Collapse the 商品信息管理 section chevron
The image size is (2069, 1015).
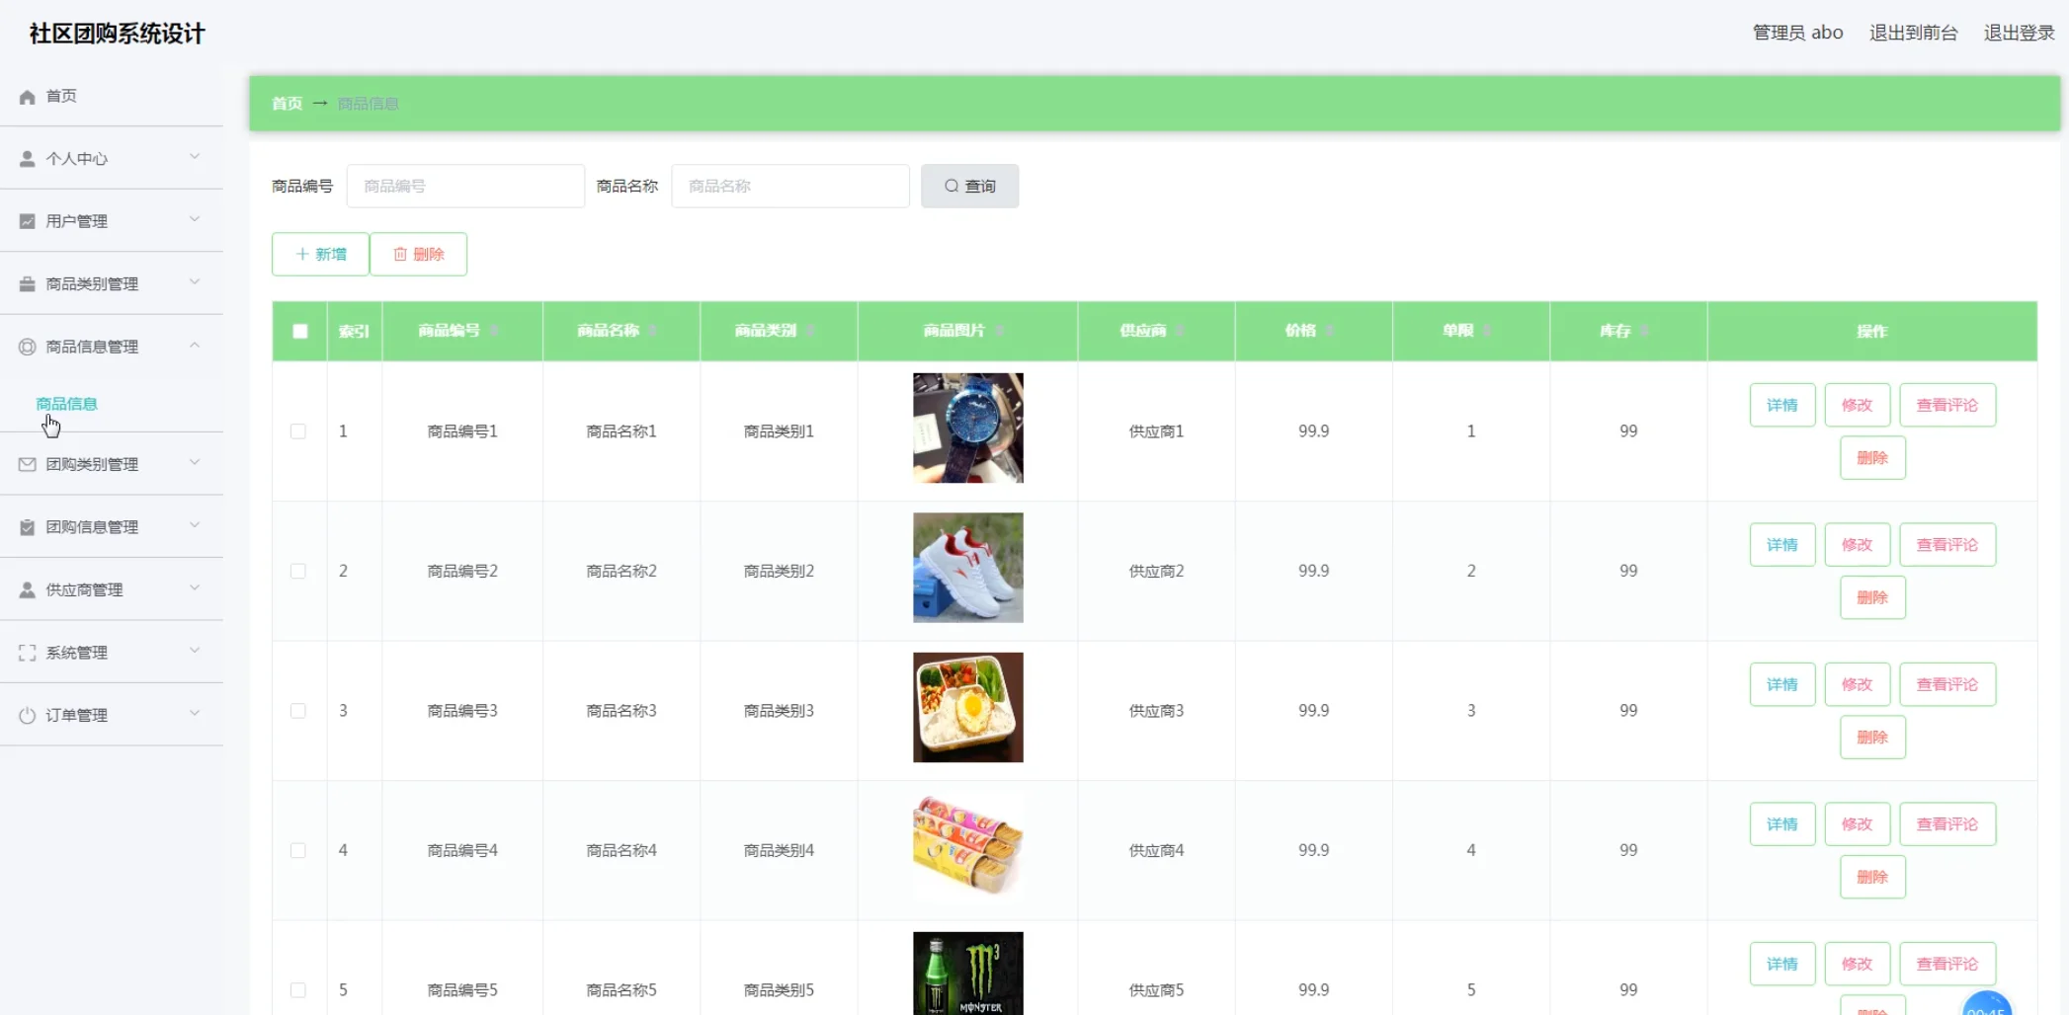point(195,345)
